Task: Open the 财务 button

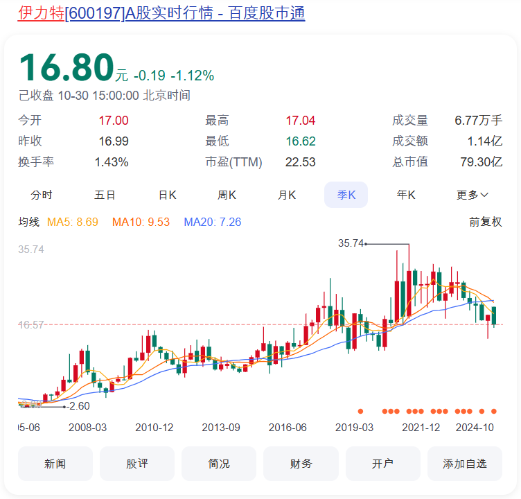Action: point(301,464)
